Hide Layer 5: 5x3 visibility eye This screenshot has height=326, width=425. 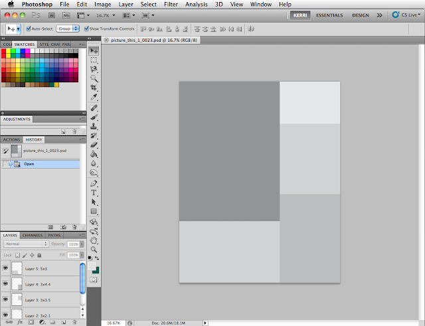point(5,269)
